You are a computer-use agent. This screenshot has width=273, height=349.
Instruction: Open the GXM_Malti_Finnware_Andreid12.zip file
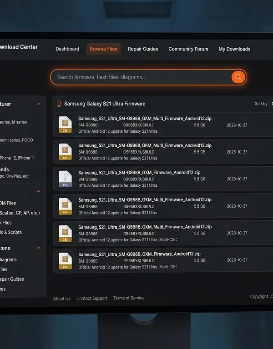coord(145,227)
